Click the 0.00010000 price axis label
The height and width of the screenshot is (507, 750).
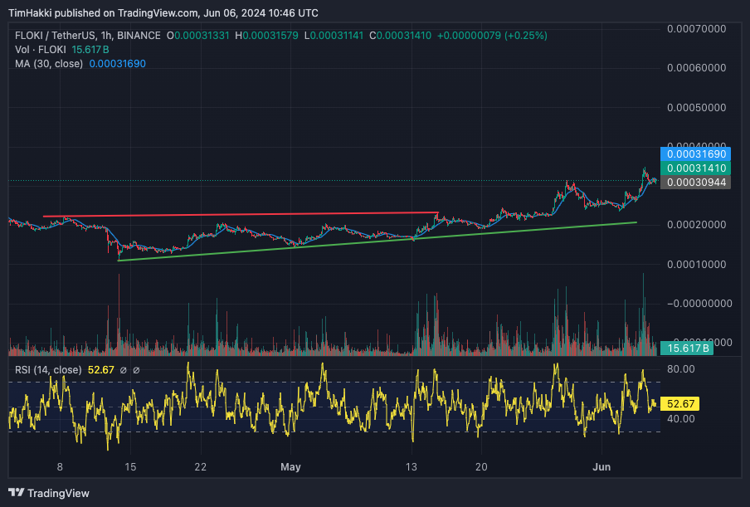pos(696,265)
